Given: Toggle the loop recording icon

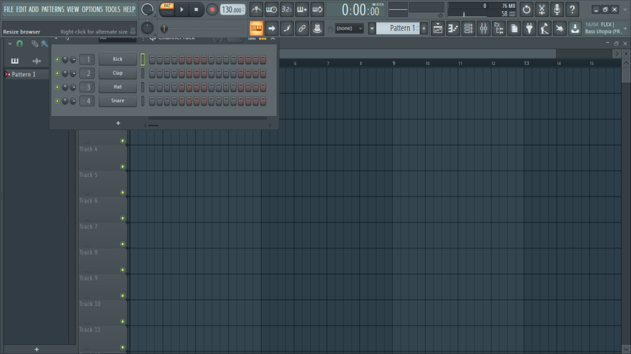Looking at the screenshot, I should [317, 9].
